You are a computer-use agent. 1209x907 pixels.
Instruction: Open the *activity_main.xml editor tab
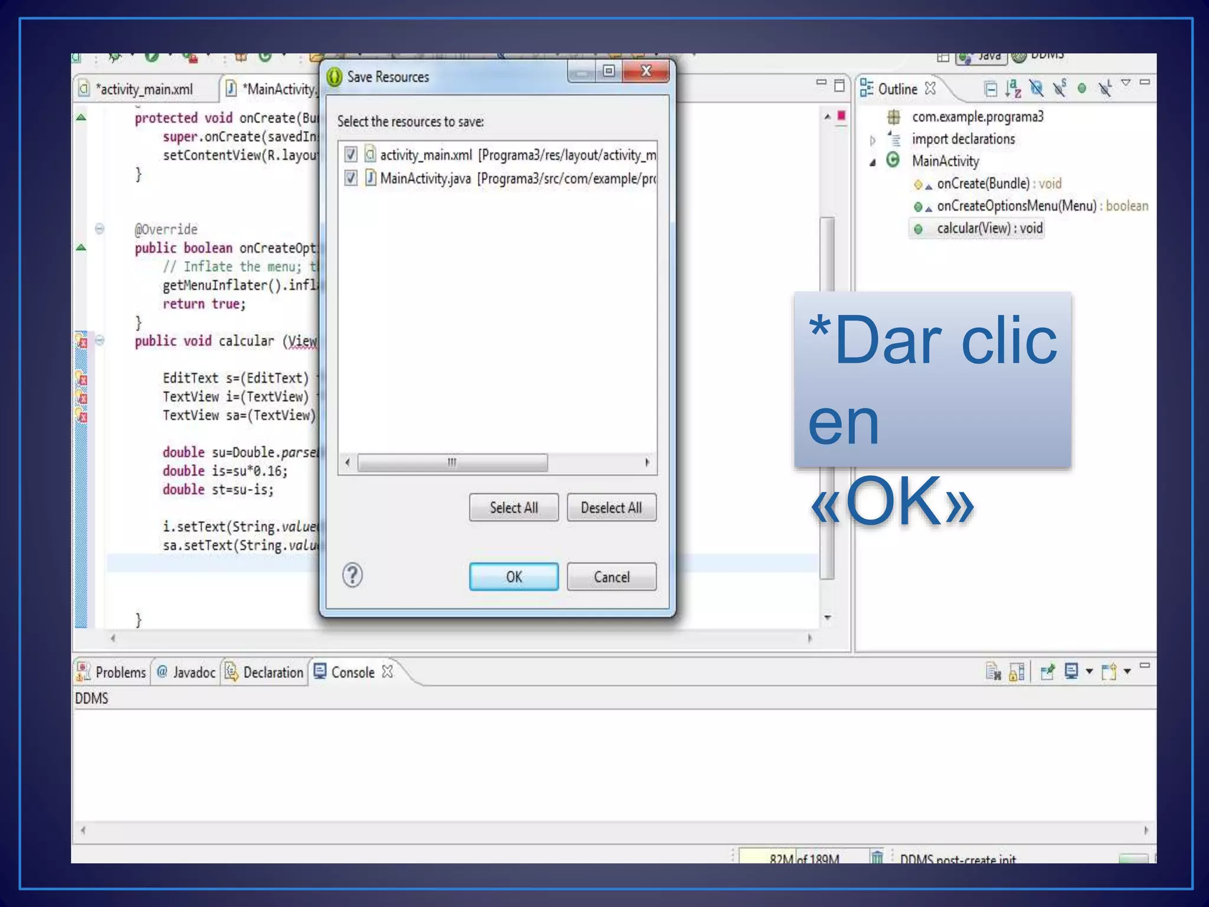pyautogui.click(x=145, y=89)
